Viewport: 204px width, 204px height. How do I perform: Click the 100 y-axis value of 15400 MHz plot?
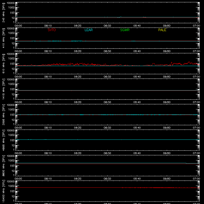(x=12, y=191)
